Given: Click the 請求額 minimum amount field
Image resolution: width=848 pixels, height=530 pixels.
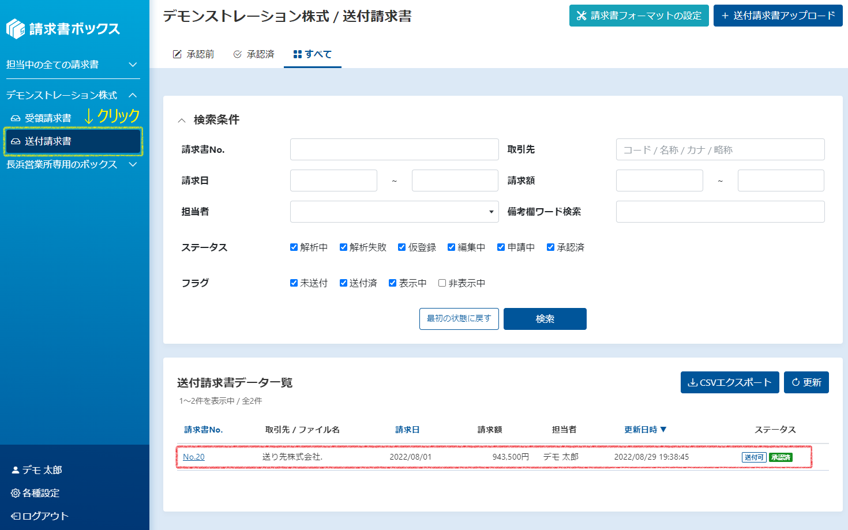Looking at the screenshot, I should click(x=659, y=181).
